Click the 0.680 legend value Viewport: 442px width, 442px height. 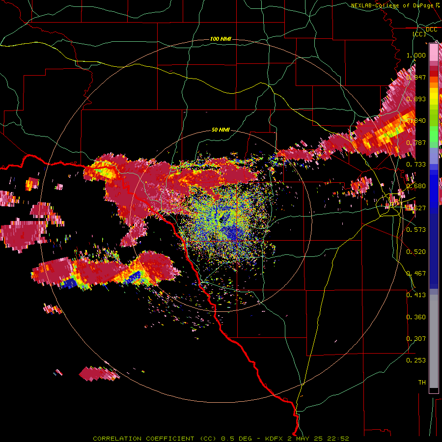click(416, 186)
